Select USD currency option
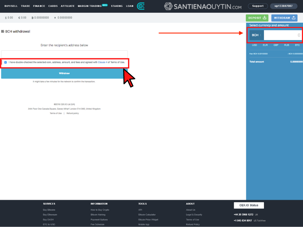This screenshot has height=227, width=303. pyautogui.click(x=254, y=45)
